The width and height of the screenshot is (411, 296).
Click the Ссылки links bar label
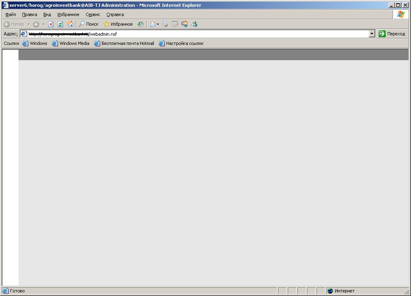pyautogui.click(x=11, y=43)
